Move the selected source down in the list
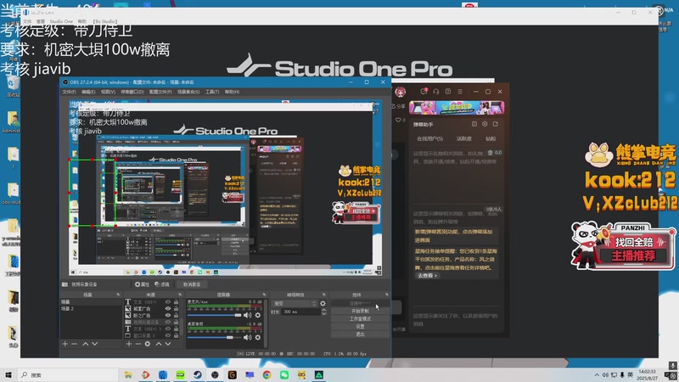The image size is (679, 382). (x=167, y=344)
